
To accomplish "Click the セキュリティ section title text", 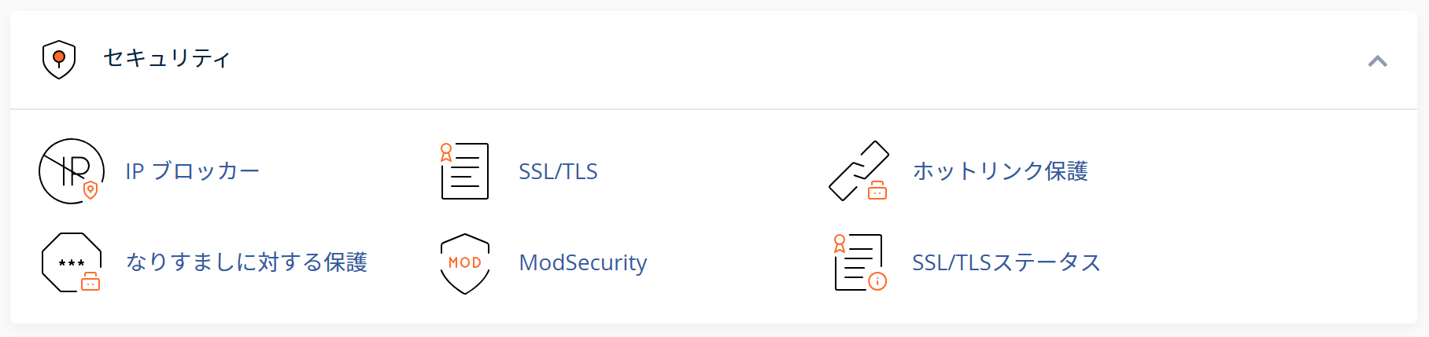I will pyautogui.click(x=167, y=58).
